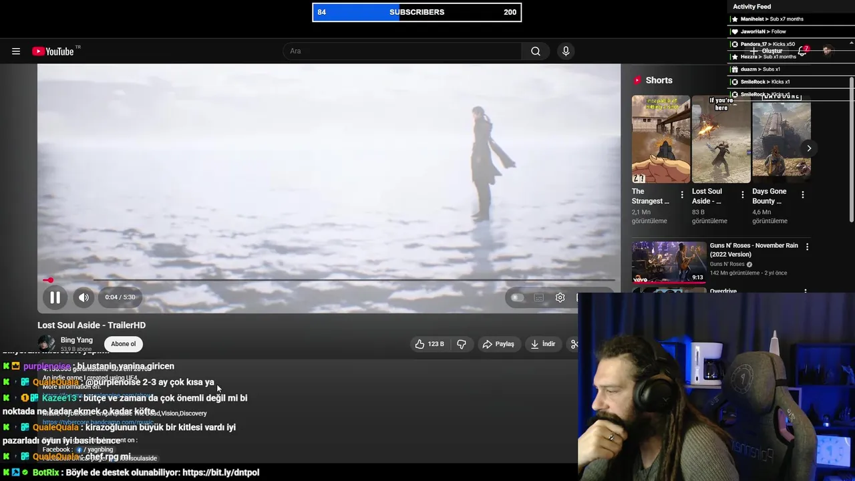The image size is (855, 481).
Task: Toggle video subtitles captions button
Action: (538, 297)
